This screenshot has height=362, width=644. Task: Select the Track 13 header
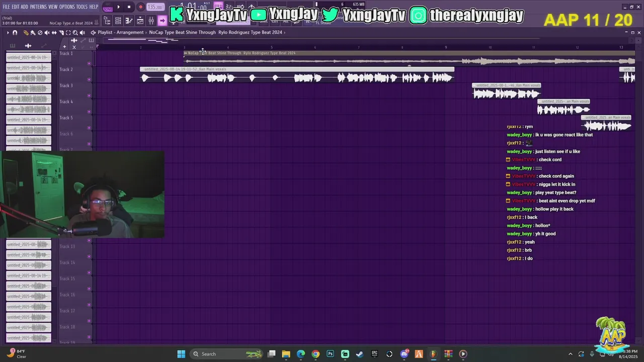(74, 250)
